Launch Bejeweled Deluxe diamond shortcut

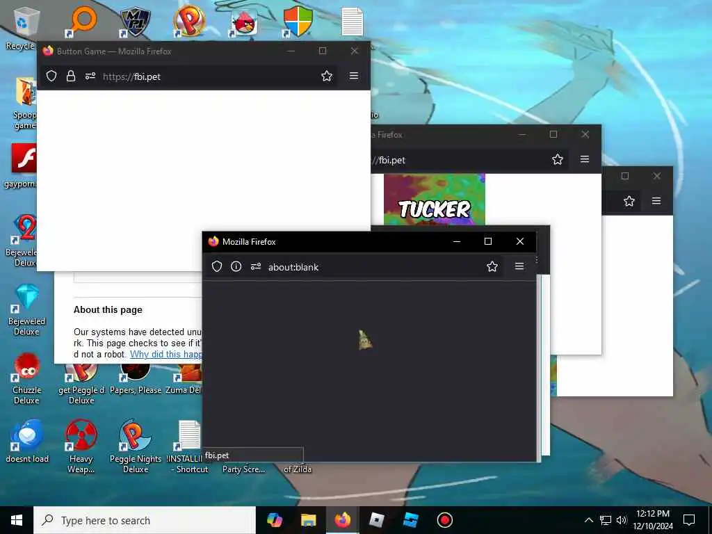(26, 298)
